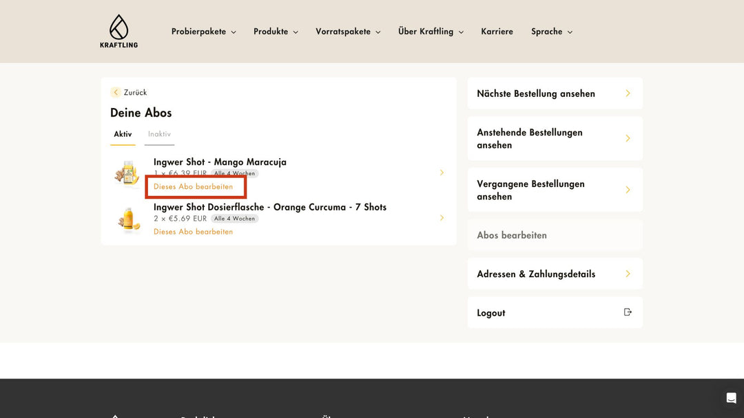Open the Über Kraftling menu
The width and height of the screenshot is (744, 418).
click(x=431, y=32)
